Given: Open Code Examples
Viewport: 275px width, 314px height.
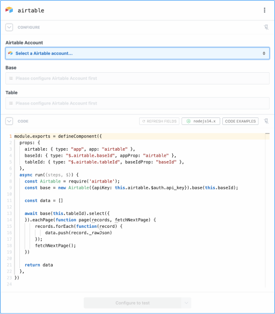Looking at the screenshot, I should click(x=241, y=121).
